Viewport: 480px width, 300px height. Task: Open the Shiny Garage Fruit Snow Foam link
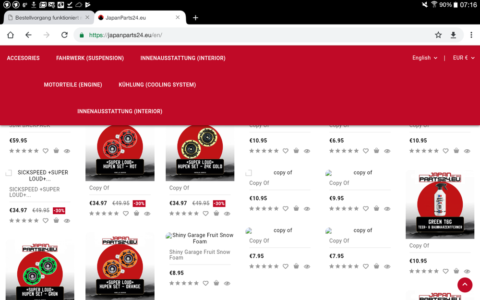pos(200,255)
